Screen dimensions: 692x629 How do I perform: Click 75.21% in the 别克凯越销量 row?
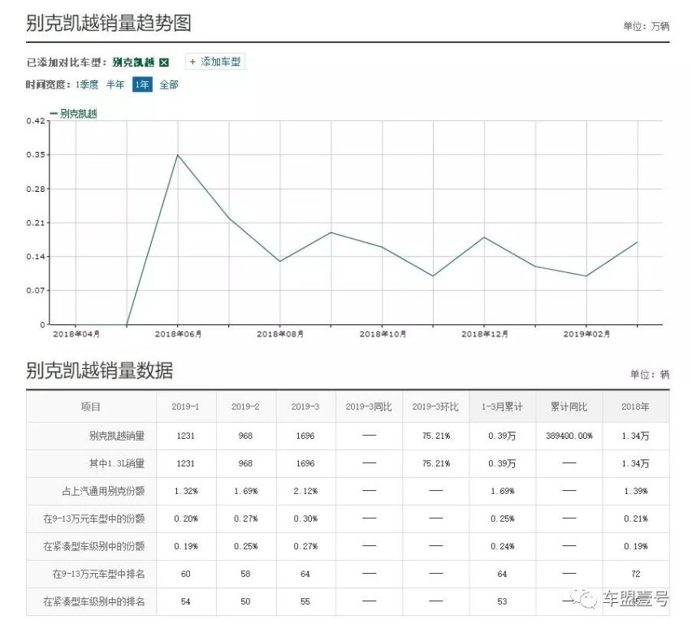(436, 436)
